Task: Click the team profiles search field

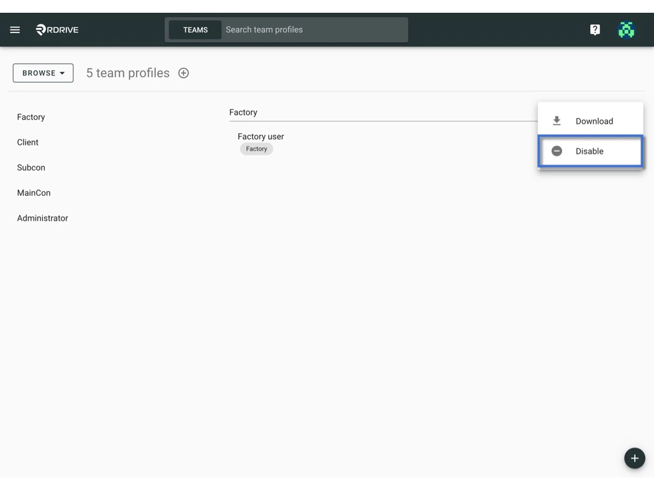Action: tap(313, 29)
